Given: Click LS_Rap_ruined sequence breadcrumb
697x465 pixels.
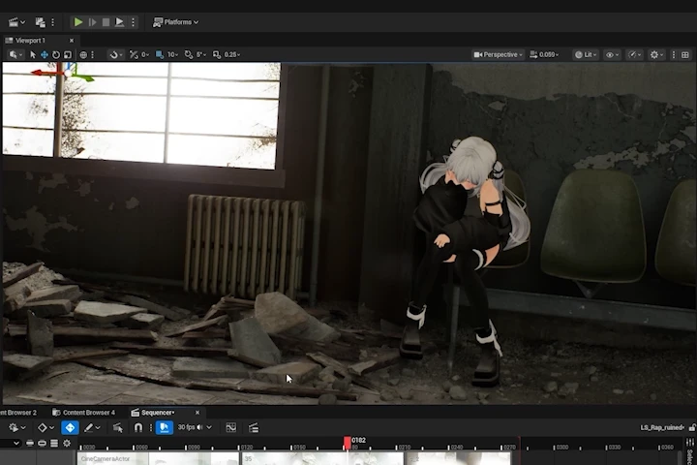Looking at the screenshot, I should pos(662,427).
